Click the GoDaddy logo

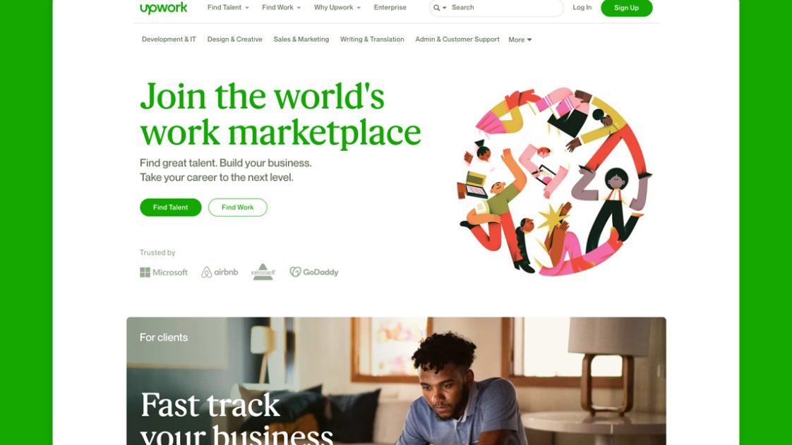[x=314, y=272]
